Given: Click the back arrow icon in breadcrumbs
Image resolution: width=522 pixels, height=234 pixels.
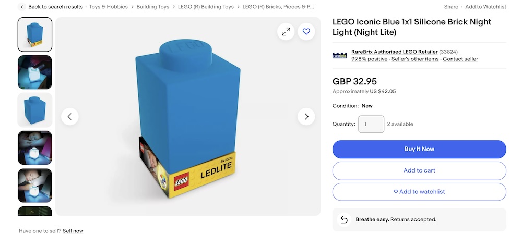Looking at the screenshot, I should (22, 7).
